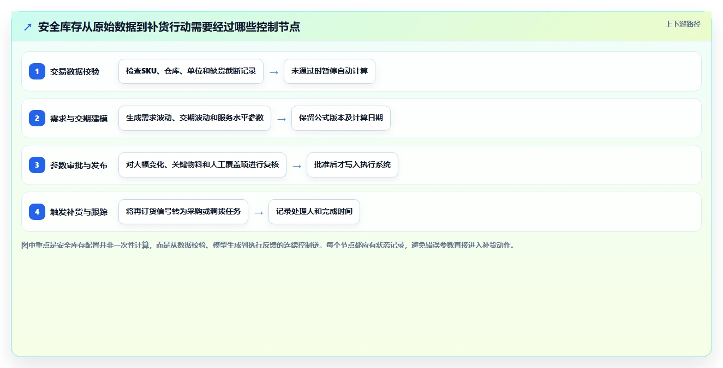Viewport: 723px width, 368px height.
Task: Click the arrow before 未通过时暂停自动计算
Action: [274, 72]
